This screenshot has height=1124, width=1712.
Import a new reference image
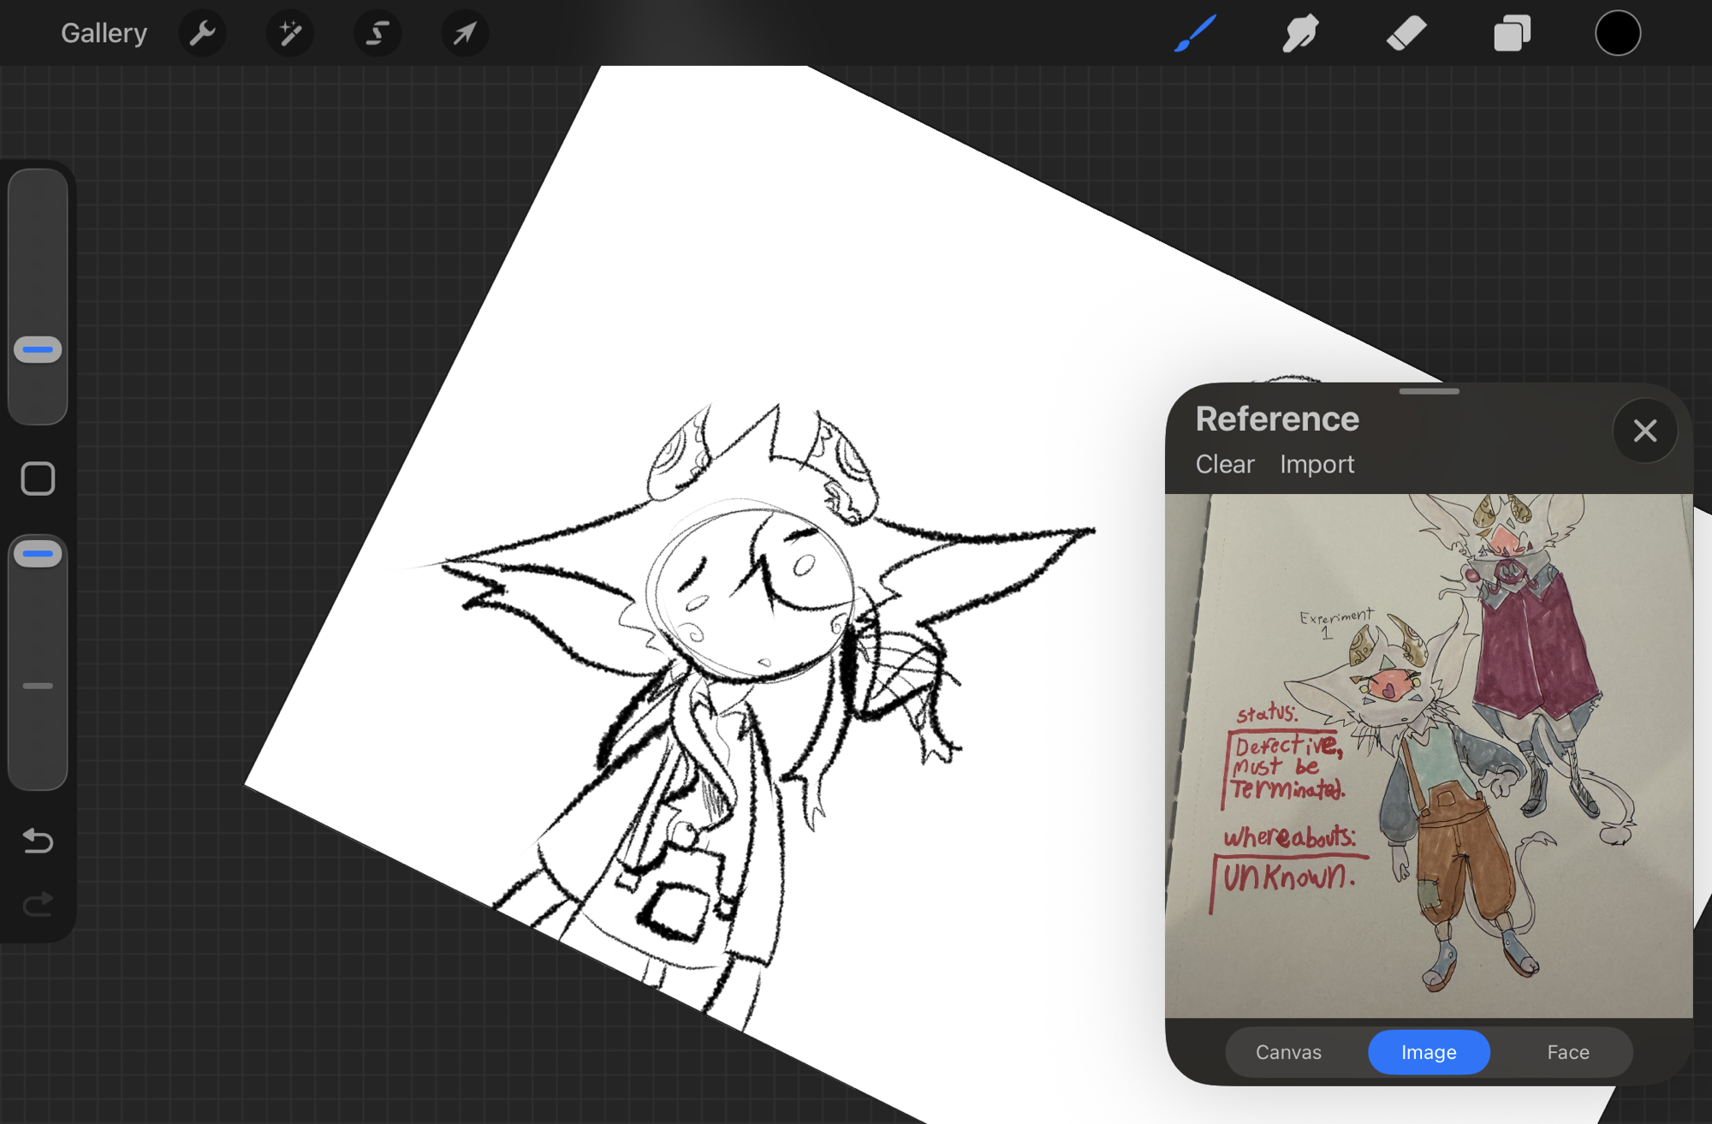pos(1317,464)
